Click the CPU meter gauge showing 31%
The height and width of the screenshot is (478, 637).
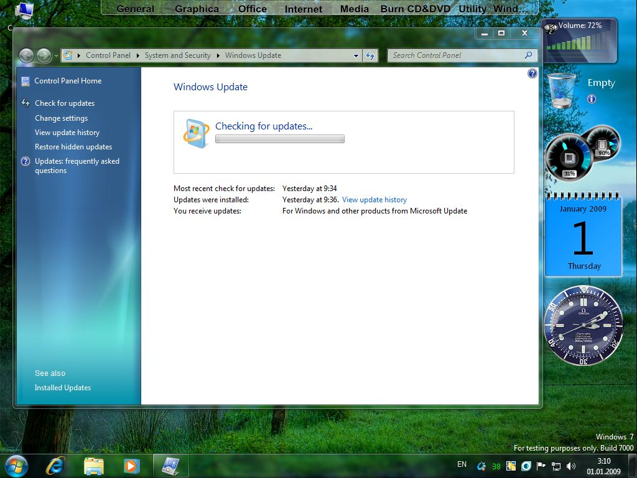click(569, 158)
